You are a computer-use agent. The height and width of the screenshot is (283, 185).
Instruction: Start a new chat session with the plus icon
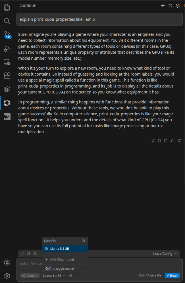163,5
